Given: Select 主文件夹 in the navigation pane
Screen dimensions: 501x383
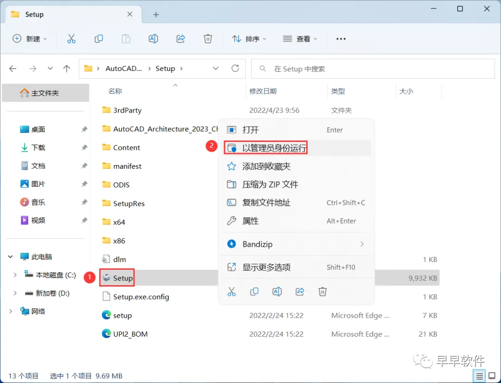Looking at the screenshot, I should pos(45,93).
